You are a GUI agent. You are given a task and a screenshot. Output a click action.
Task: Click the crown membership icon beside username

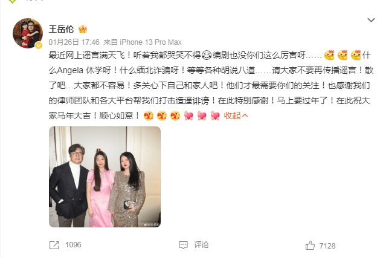point(83,29)
